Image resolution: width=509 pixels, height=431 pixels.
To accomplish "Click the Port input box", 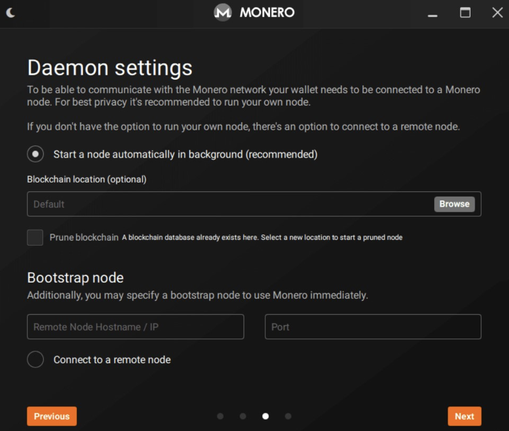I will pyautogui.click(x=372, y=326).
